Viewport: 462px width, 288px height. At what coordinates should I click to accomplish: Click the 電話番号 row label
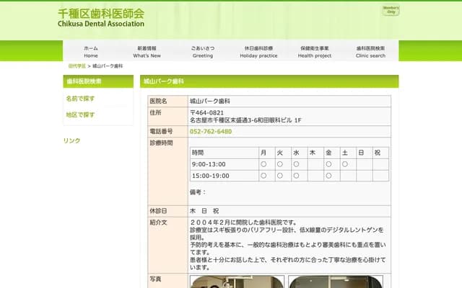click(161, 131)
